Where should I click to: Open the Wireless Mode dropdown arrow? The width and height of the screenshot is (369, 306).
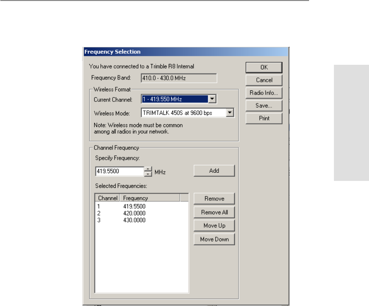coord(230,113)
